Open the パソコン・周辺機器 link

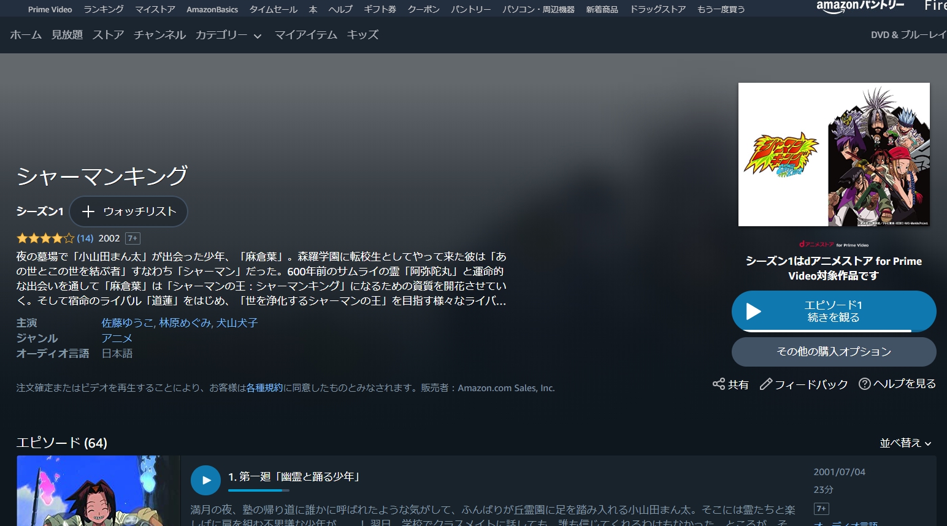point(539,9)
